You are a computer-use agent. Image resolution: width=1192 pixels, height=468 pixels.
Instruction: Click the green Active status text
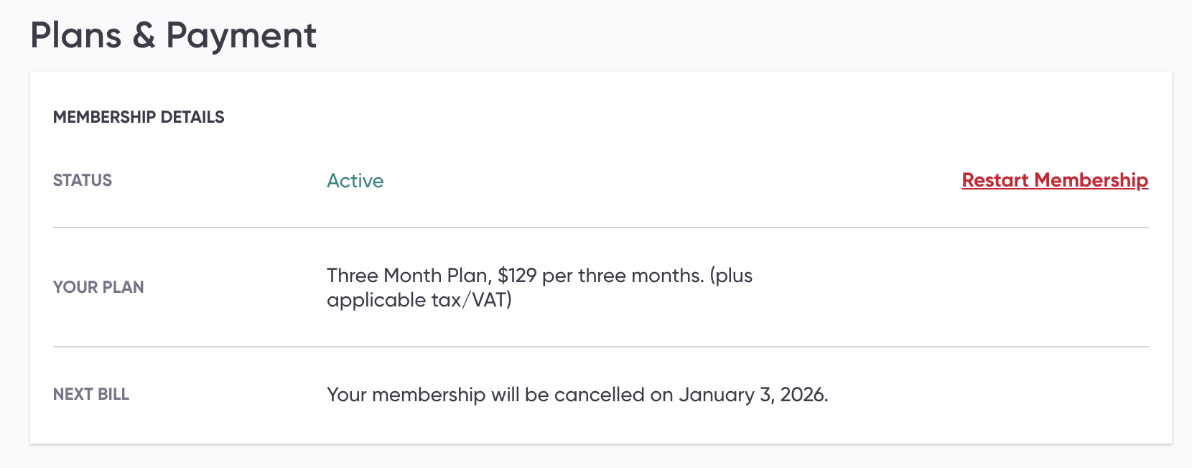click(x=355, y=181)
